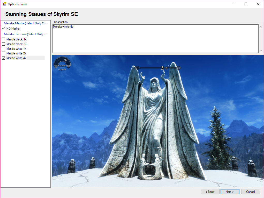Click description scrollbar up arrow
The height and width of the screenshot is (198, 264).
tap(261, 27)
